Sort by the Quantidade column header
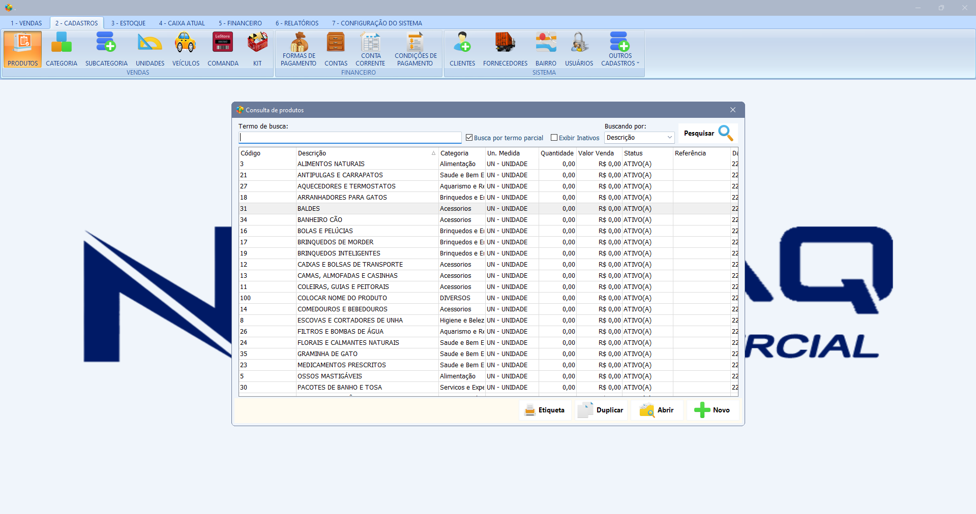This screenshot has width=976, height=514. click(x=557, y=153)
